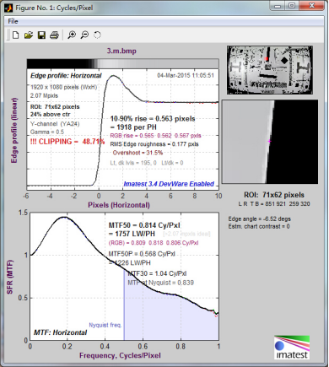
Task: Click the MATLAB icon in the title bar
Action: point(8,8)
